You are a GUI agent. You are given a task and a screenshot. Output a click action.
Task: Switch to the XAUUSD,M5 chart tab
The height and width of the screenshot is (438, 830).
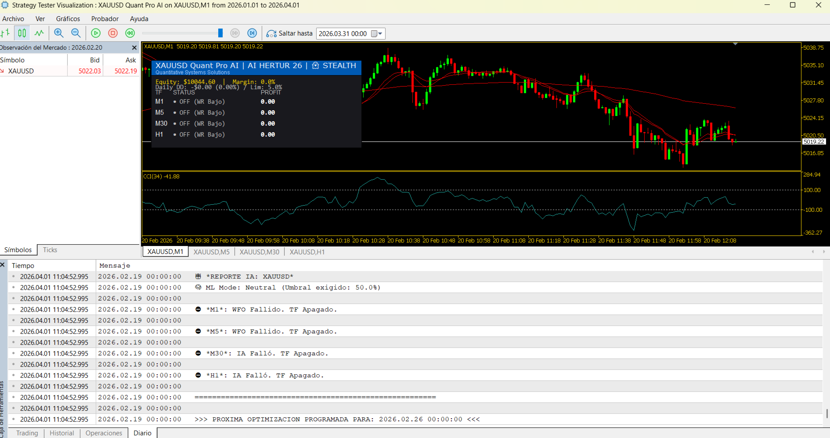(x=211, y=252)
